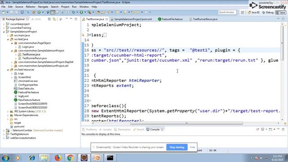Switch to the SampleSeleniumProject/pom.xml editor tab

pos(131,19)
